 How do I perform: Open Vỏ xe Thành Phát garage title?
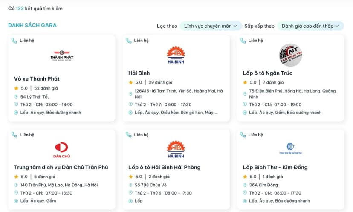pyautogui.click(x=37, y=79)
